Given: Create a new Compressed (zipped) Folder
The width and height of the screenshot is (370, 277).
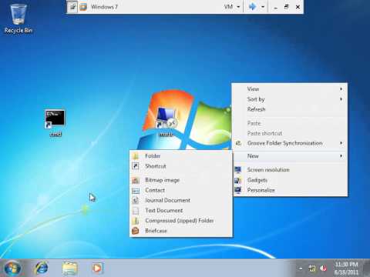Looking at the screenshot, I should 181,221.
